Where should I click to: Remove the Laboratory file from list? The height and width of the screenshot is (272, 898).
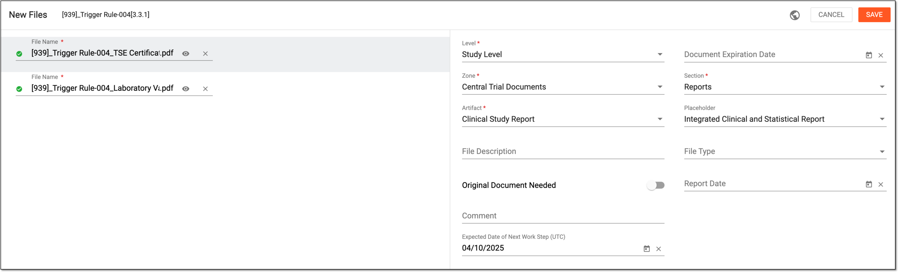point(205,89)
